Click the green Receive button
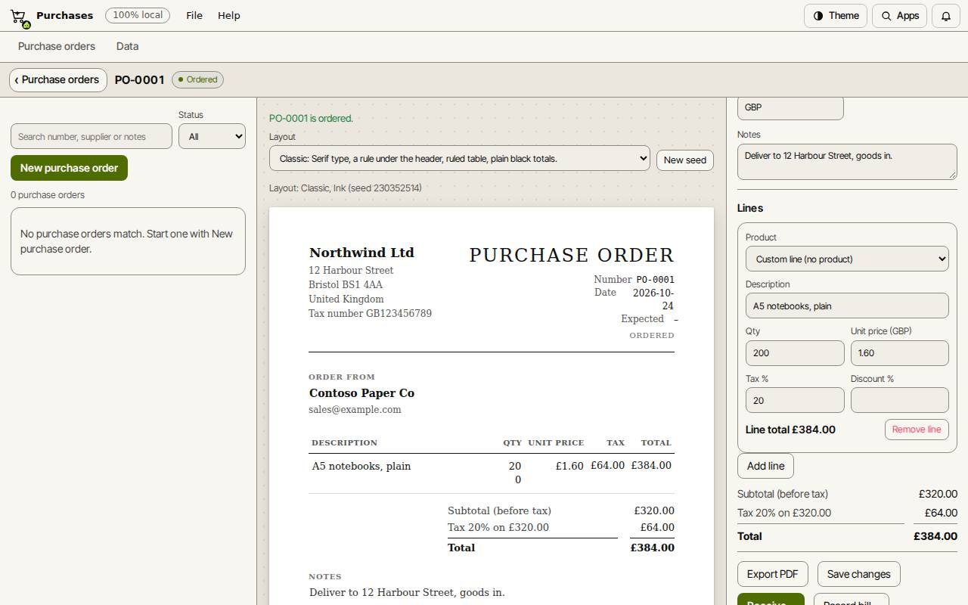Screen dimensions: 968x605 (771, 600)
